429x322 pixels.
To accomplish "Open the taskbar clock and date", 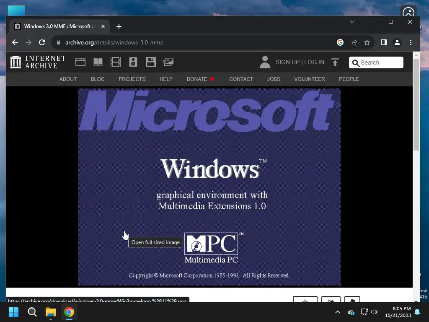I will pyautogui.click(x=398, y=312).
